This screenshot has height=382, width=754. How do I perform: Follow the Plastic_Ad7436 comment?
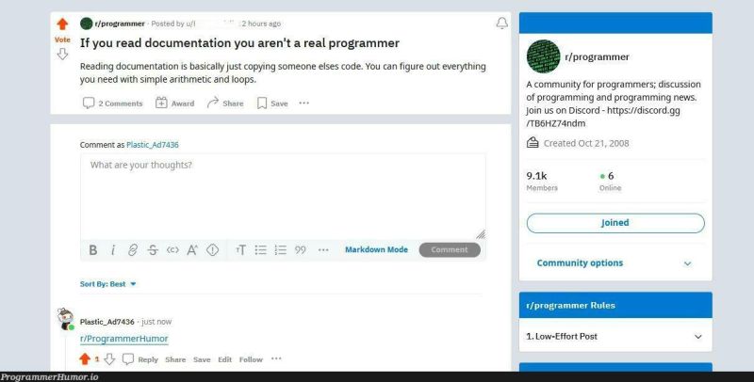tap(251, 359)
